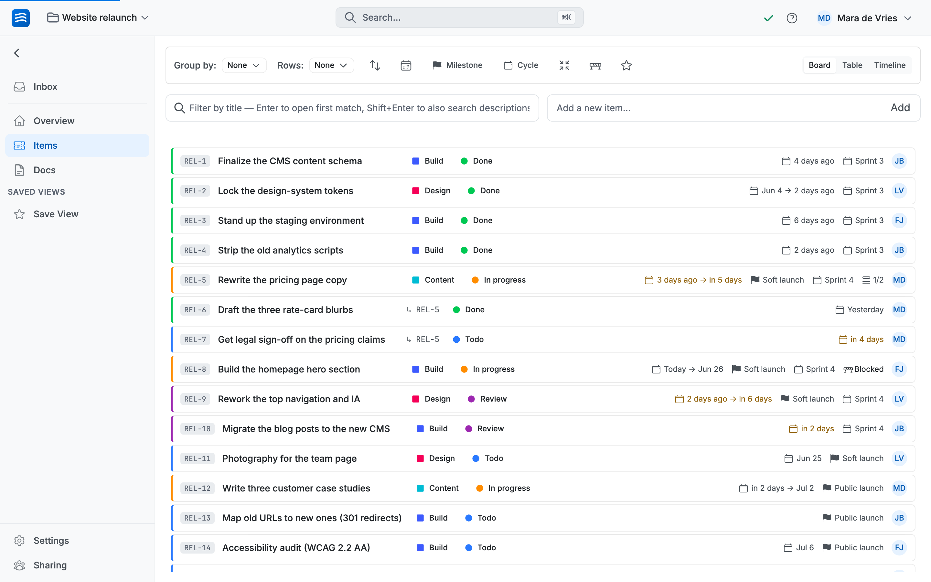Click Sprint 4 cycle on REL-10
The image size is (931, 582).
[x=863, y=429]
